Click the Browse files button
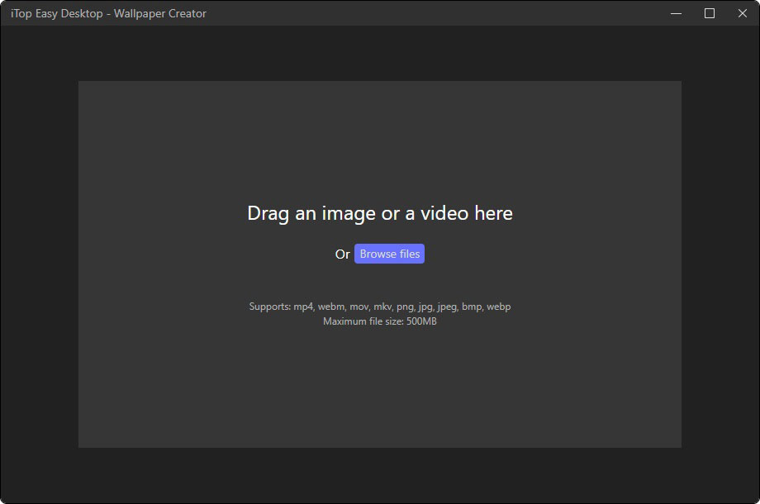The height and width of the screenshot is (504, 760). pyautogui.click(x=389, y=254)
